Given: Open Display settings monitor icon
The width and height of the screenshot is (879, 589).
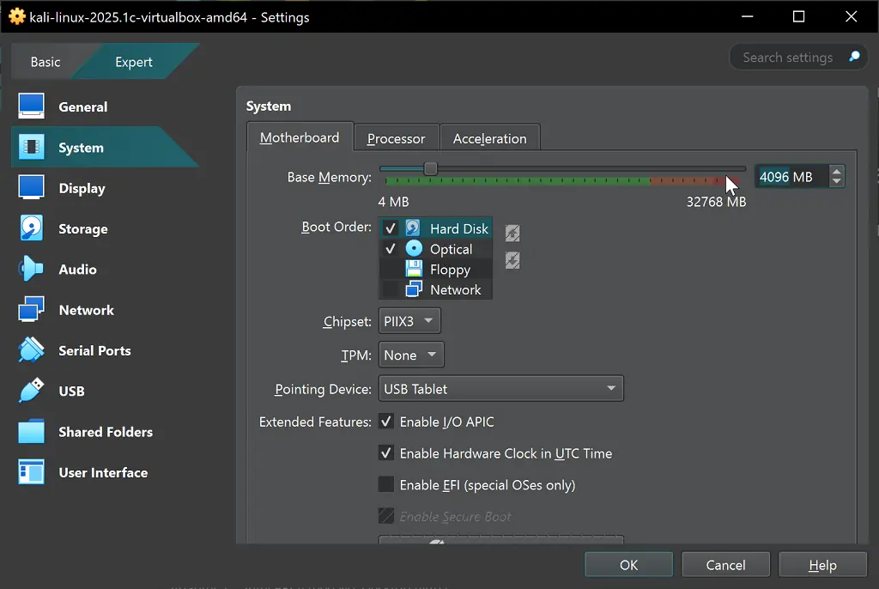Looking at the screenshot, I should 32,187.
